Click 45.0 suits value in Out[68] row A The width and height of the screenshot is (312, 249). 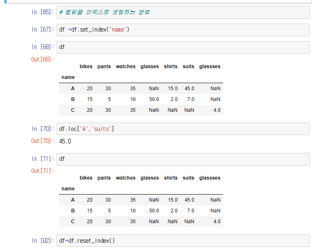[x=189, y=89]
